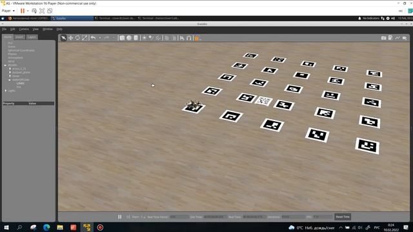Activate the Translate mode tool
Viewport: 413px width, 232px height.
[x=70, y=38]
